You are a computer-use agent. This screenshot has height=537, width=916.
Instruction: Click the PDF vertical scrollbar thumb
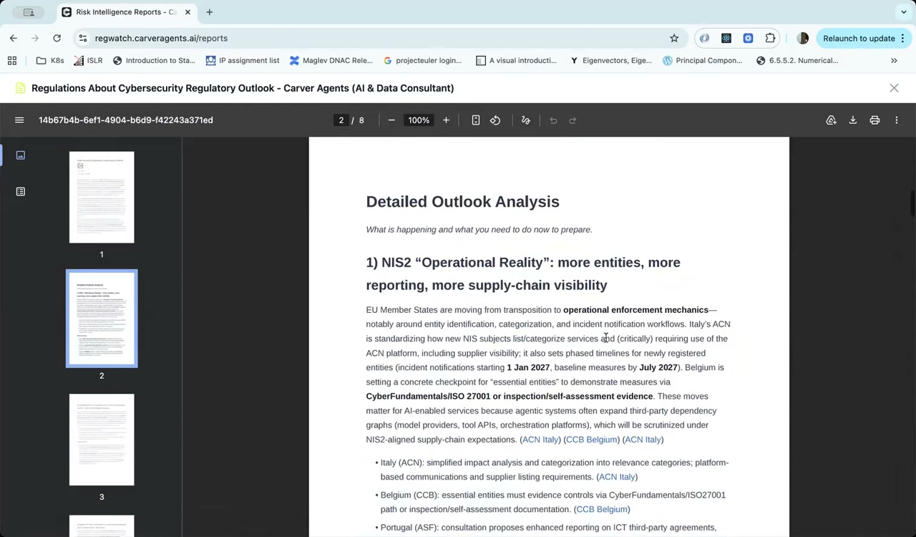click(x=912, y=203)
